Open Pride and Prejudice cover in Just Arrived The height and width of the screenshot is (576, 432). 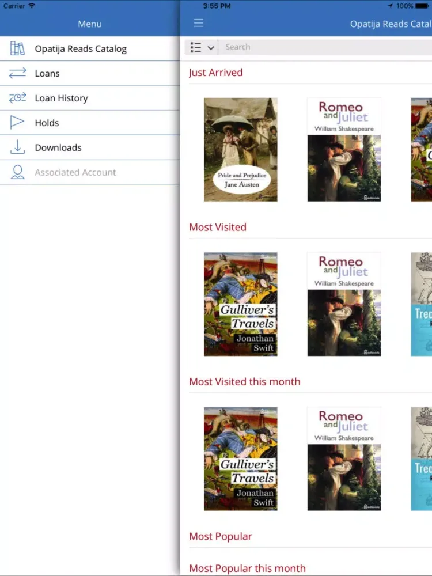point(241,150)
